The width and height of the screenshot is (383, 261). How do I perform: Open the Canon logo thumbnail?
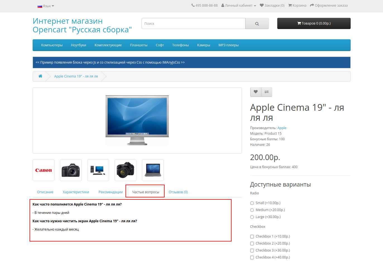(x=44, y=170)
